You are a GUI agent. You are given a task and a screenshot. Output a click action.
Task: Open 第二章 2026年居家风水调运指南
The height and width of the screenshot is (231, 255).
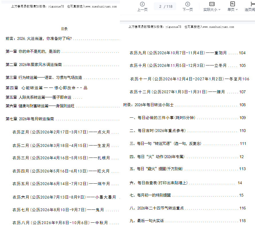pos(63,65)
